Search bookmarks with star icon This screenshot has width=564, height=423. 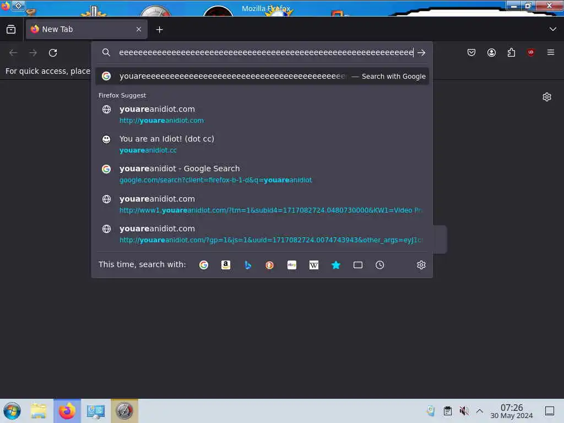[x=335, y=265]
